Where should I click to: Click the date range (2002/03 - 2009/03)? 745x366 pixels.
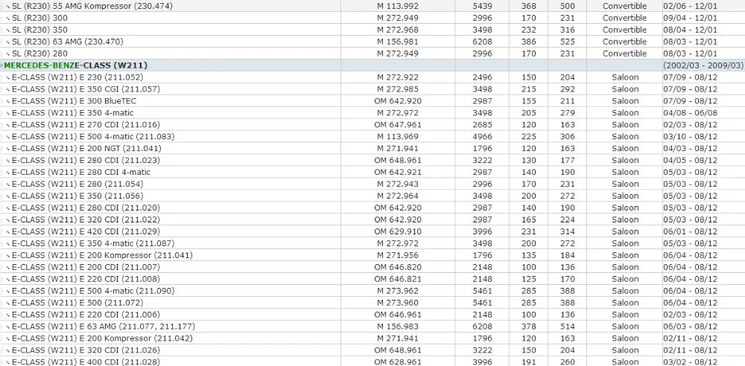(703, 65)
